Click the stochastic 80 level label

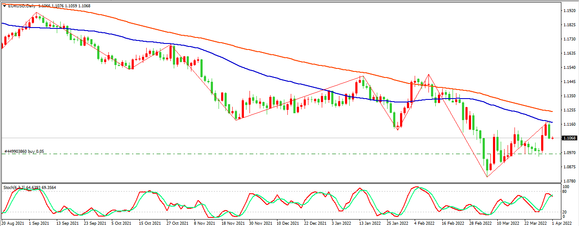click(x=566, y=192)
